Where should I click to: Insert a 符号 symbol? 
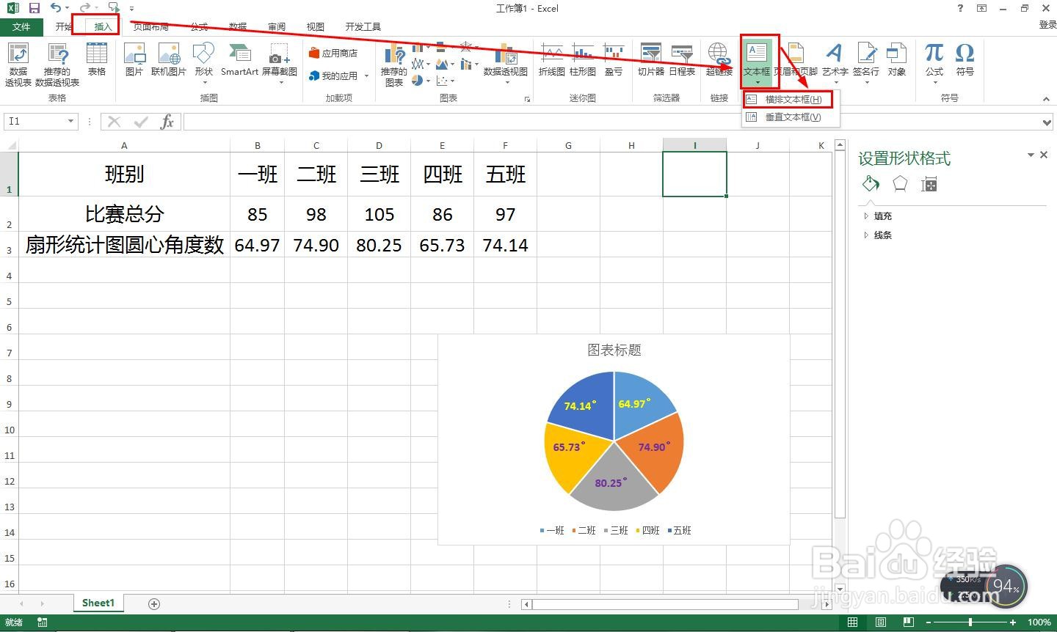coord(965,59)
